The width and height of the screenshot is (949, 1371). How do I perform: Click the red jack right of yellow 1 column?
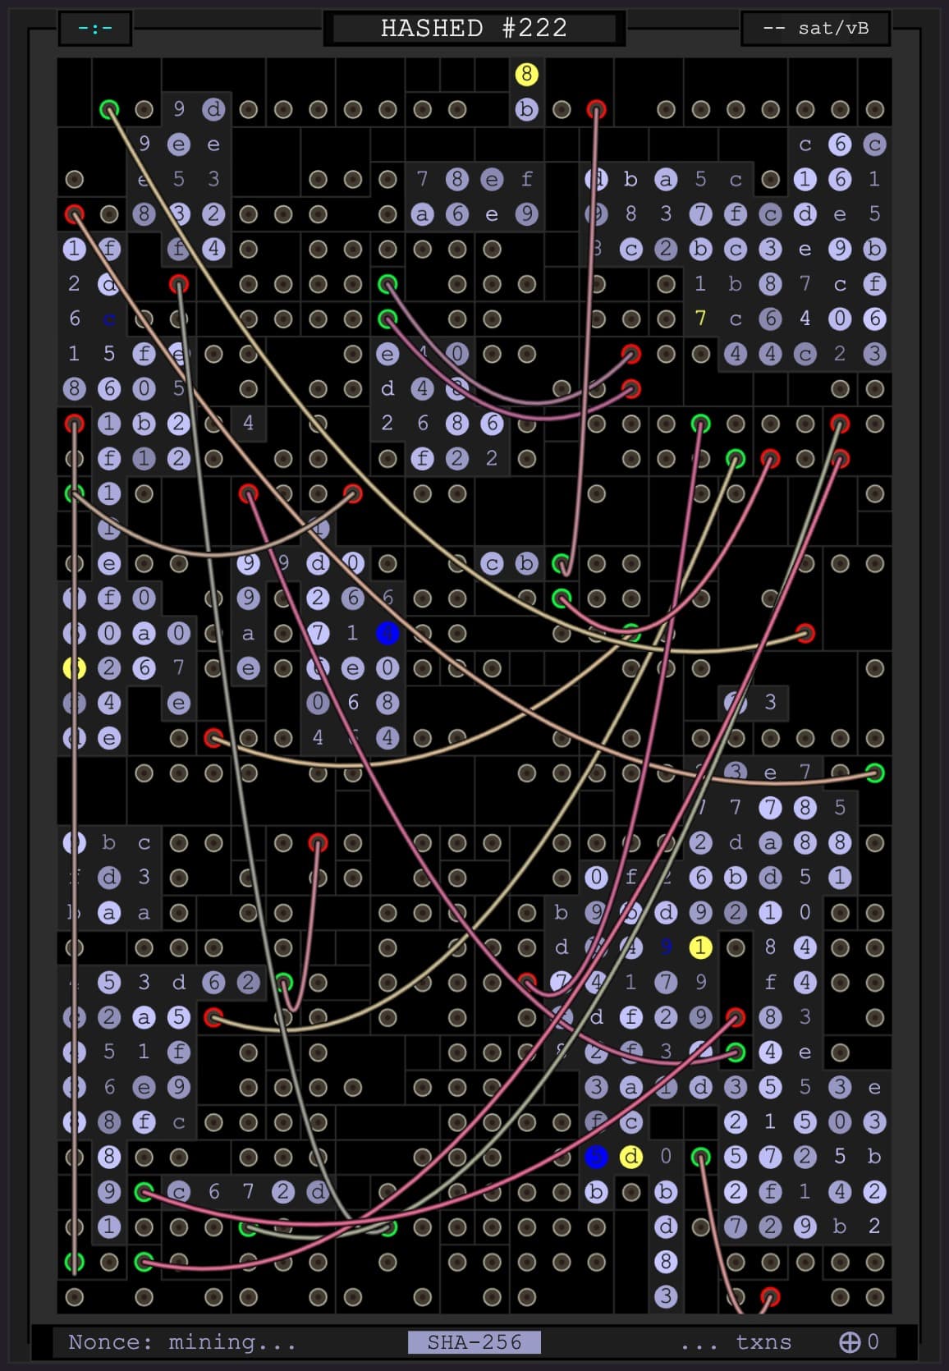736,1017
